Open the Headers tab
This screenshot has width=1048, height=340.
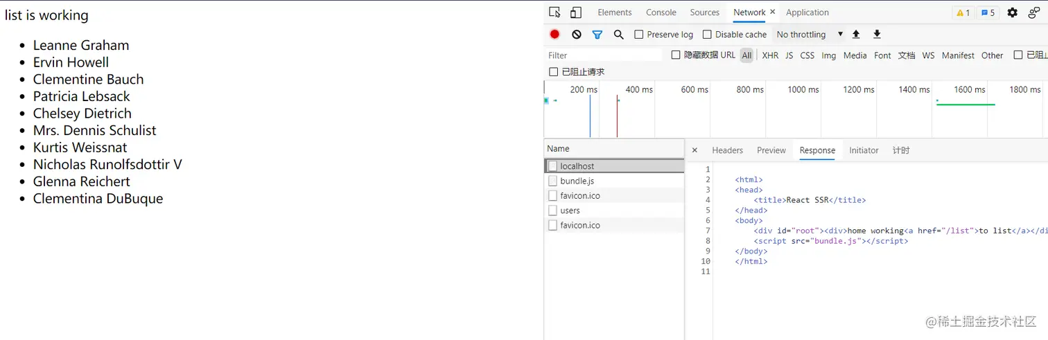point(727,150)
